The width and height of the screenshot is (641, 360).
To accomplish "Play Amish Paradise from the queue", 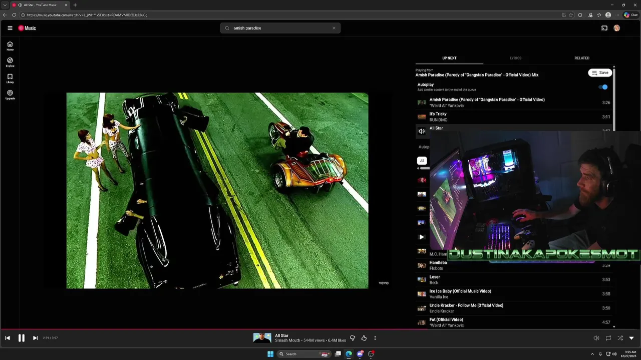I will click(514, 102).
